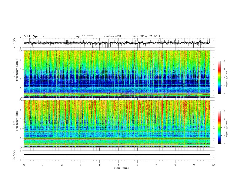Click the time axis tick label "2"
The image size is (240, 185).
pos(62,165)
